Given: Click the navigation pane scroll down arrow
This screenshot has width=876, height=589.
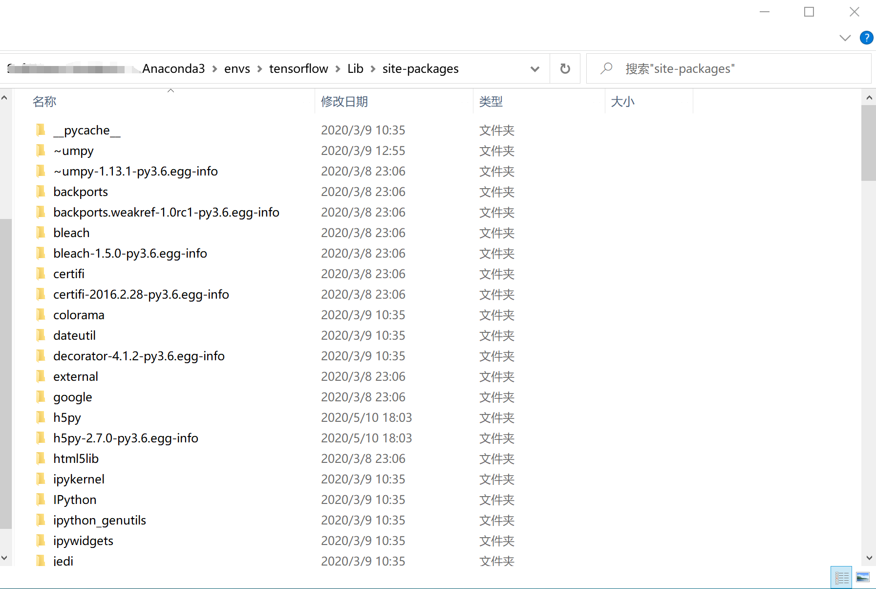Looking at the screenshot, I should (4, 558).
